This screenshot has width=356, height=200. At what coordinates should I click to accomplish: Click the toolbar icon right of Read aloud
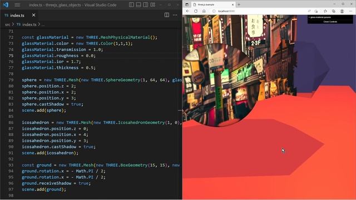click(317, 11)
